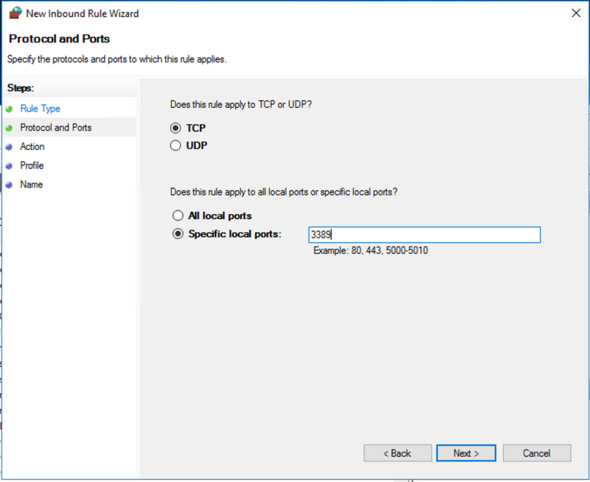590x482 pixels.
Task: Select the TCP radio button
Action: coord(176,128)
